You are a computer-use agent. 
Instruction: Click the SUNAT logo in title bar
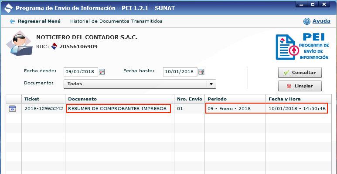(8, 9)
